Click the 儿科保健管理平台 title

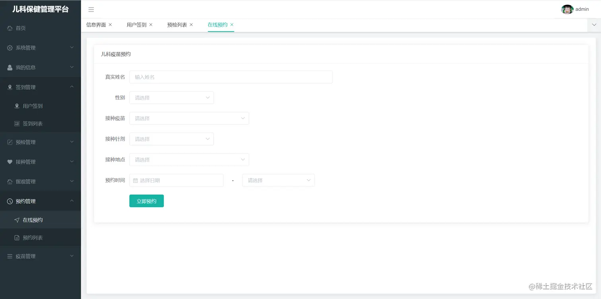click(x=41, y=9)
